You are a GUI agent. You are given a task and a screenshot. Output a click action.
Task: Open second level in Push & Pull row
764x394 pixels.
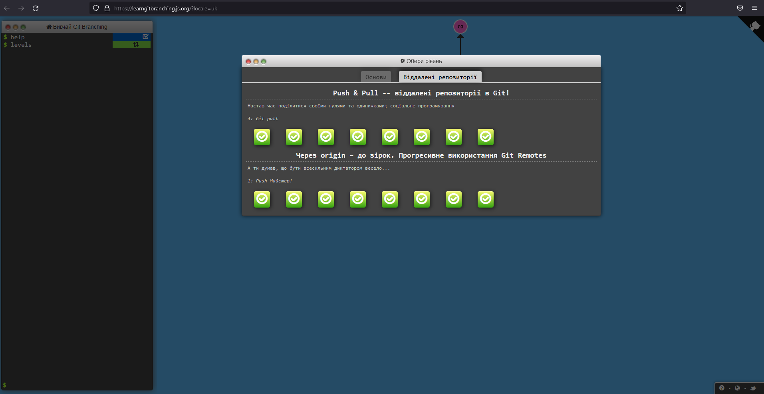pos(294,137)
